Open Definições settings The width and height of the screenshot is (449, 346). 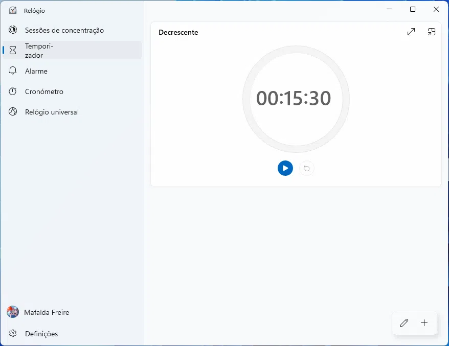72,334
